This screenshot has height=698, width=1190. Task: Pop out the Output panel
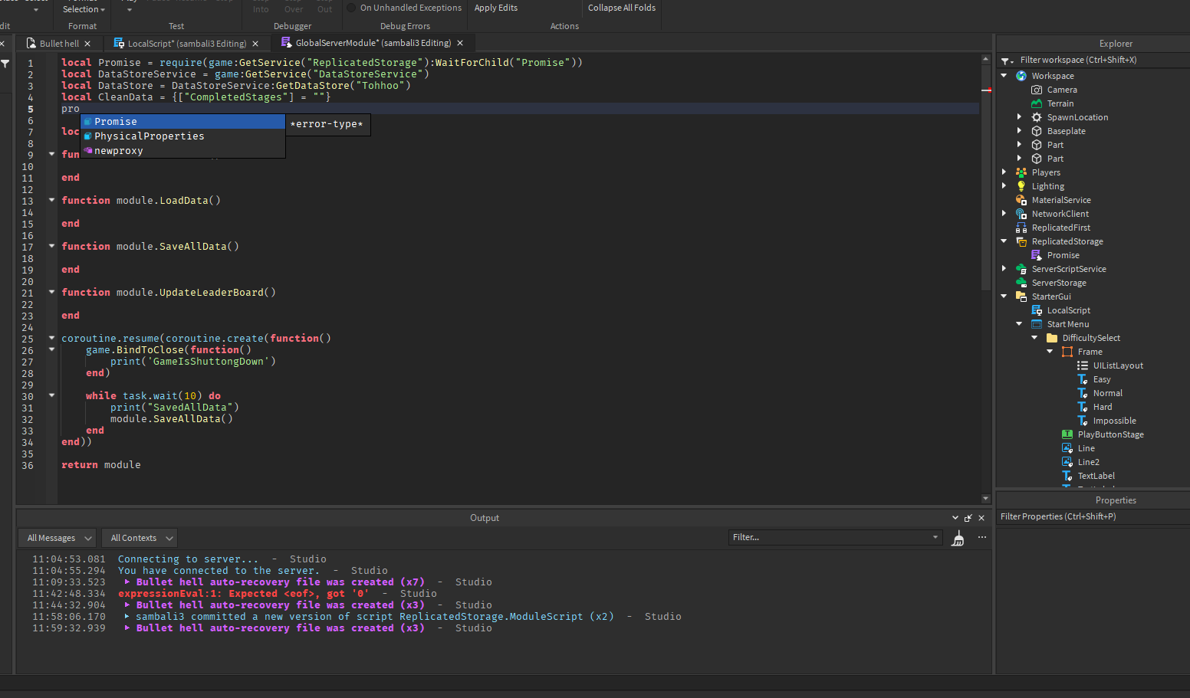pos(968,517)
